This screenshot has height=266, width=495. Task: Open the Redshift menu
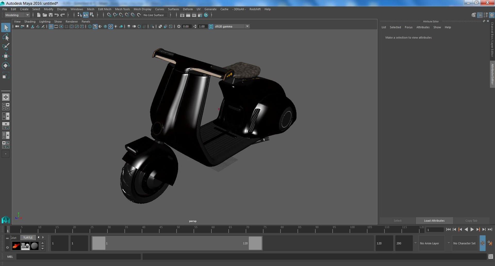[x=255, y=9]
